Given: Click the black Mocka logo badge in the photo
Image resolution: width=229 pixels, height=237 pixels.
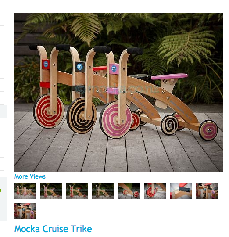Looking at the screenshot, I should (80, 67).
